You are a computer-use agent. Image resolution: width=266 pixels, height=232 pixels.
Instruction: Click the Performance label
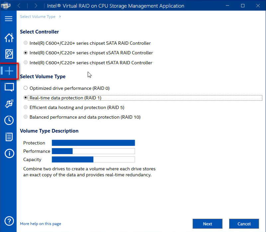[x=37, y=151]
